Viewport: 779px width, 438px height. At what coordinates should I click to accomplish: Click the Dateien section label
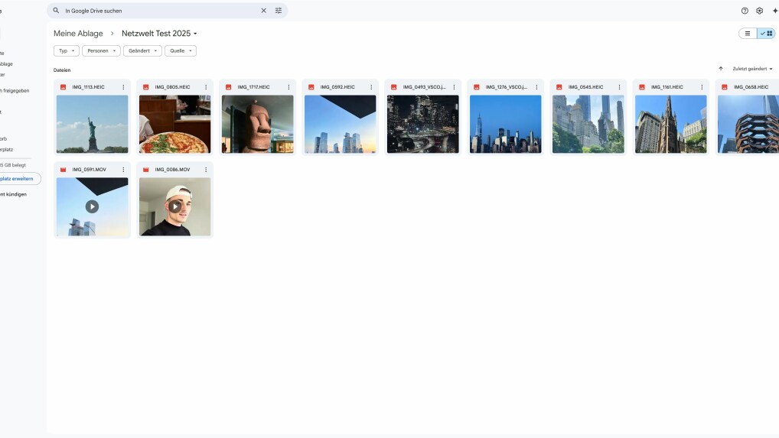62,70
